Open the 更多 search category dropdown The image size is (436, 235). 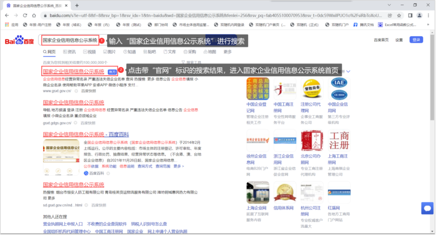tap(227, 52)
